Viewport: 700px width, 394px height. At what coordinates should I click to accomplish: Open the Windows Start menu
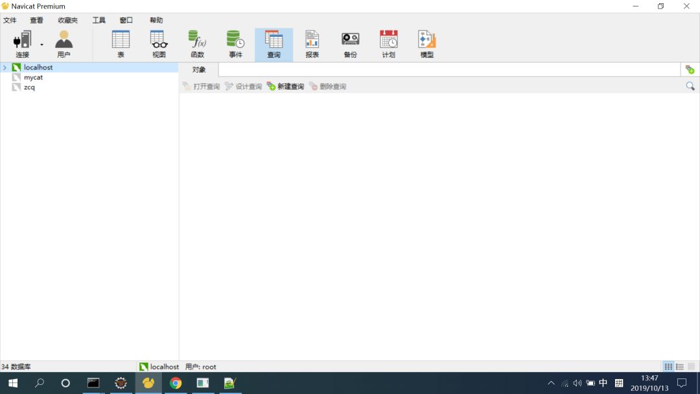(x=13, y=383)
